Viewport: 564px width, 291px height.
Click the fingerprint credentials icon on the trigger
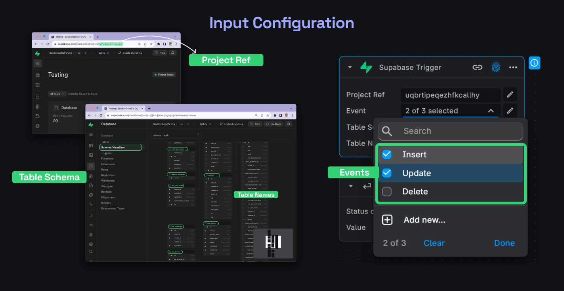pyautogui.click(x=495, y=67)
